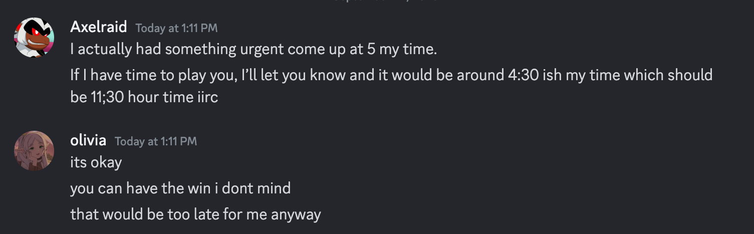
Task: Click the line ending with "iirc"
Action: [144, 97]
